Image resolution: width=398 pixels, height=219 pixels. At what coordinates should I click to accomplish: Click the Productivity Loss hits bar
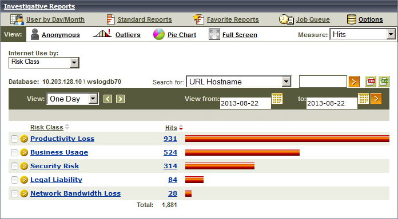(287, 139)
